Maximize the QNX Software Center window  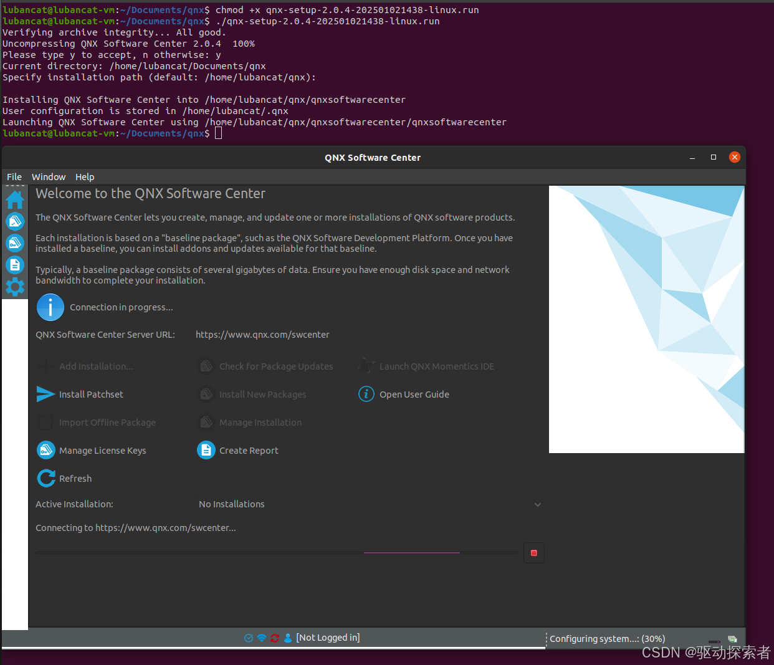click(x=714, y=157)
